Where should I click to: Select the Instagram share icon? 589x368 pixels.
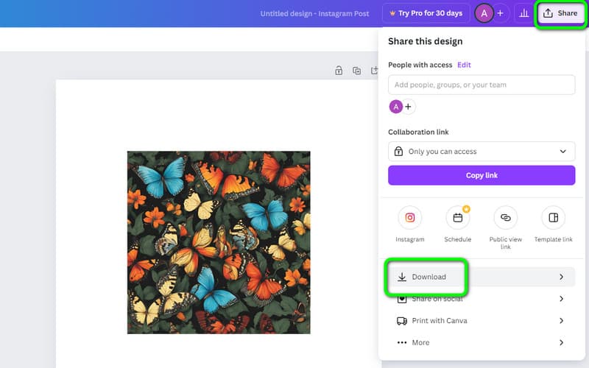(x=410, y=218)
